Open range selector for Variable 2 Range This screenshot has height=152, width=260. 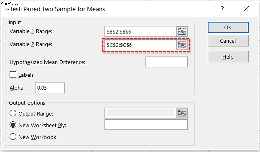coord(182,45)
